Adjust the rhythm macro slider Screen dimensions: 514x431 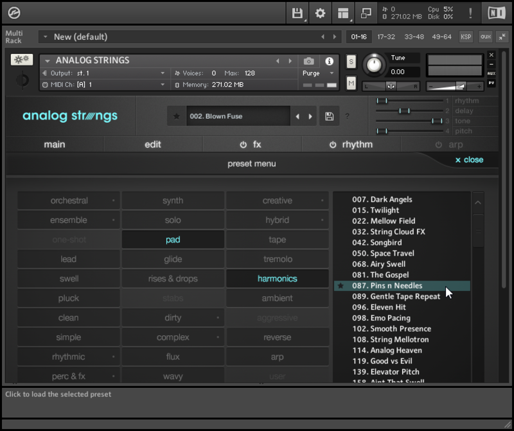tap(382, 101)
